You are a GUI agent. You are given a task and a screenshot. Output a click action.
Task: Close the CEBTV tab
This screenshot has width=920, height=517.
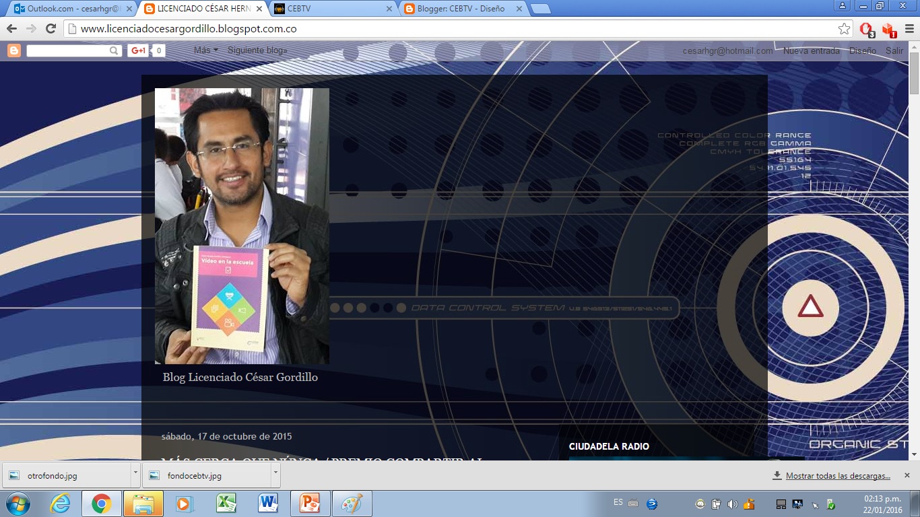click(x=389, y=9)
